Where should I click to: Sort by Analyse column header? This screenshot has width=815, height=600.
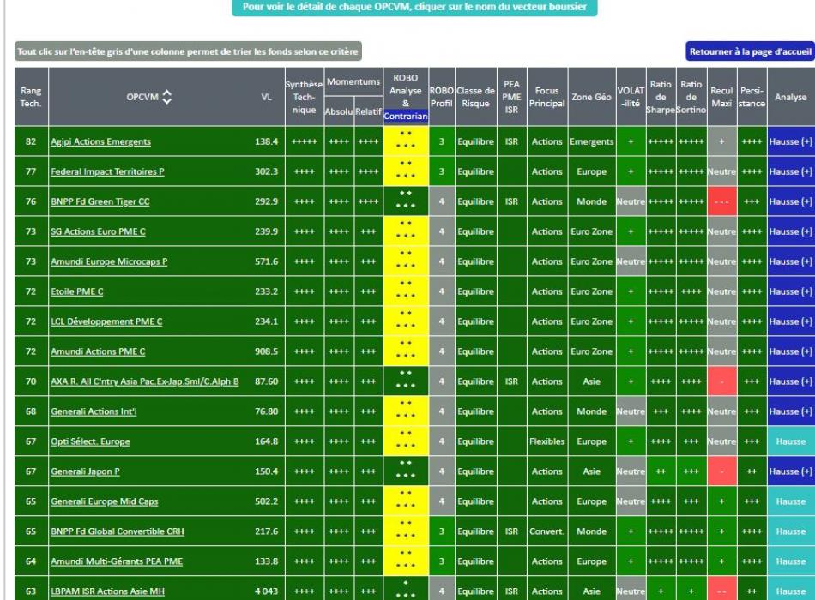pyautogui.click(x=791, y=97)
